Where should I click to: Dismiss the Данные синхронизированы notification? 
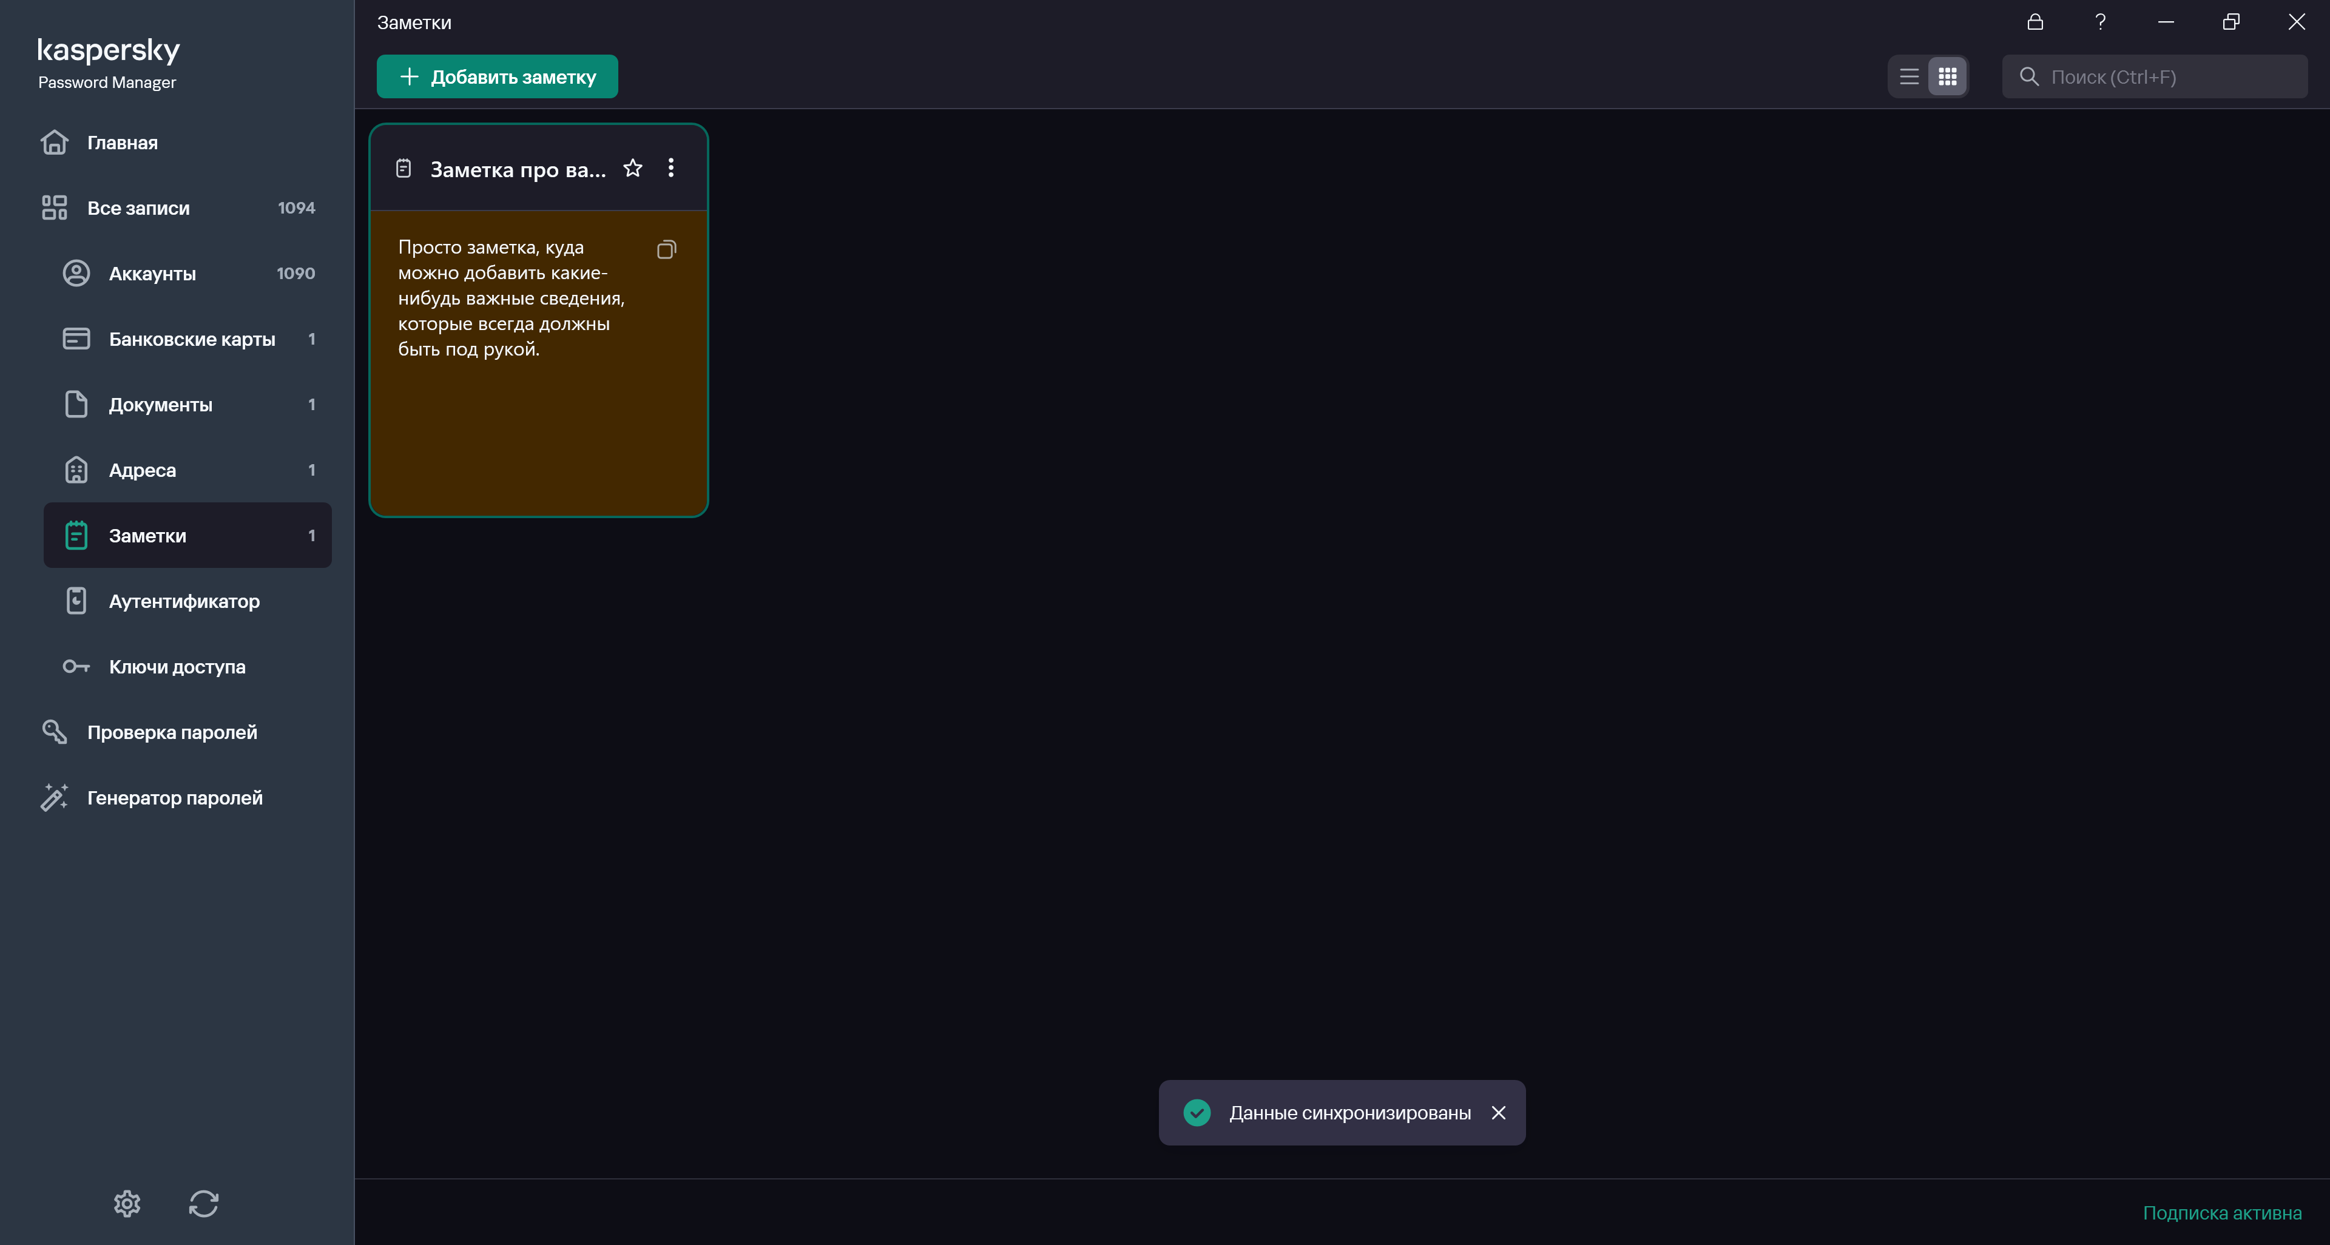pos(1499,1113)
